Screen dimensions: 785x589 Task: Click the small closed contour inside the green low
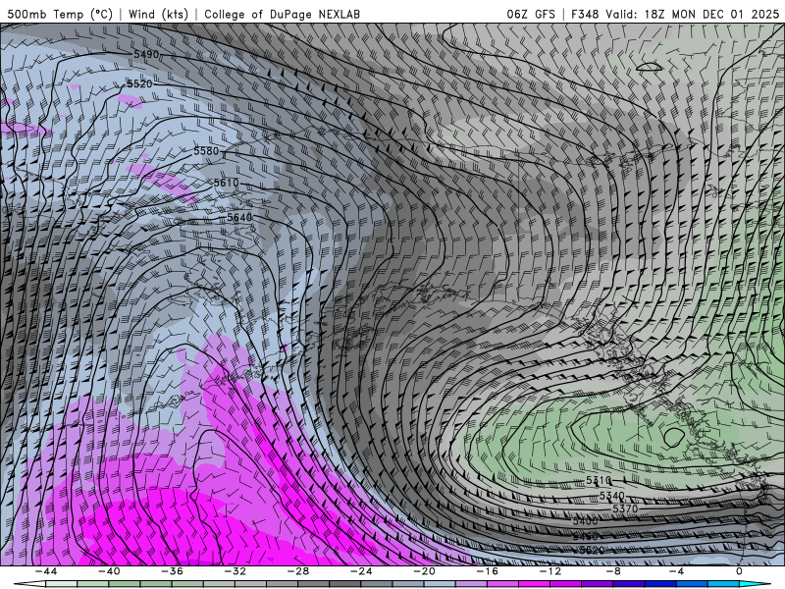pos(674,437)
